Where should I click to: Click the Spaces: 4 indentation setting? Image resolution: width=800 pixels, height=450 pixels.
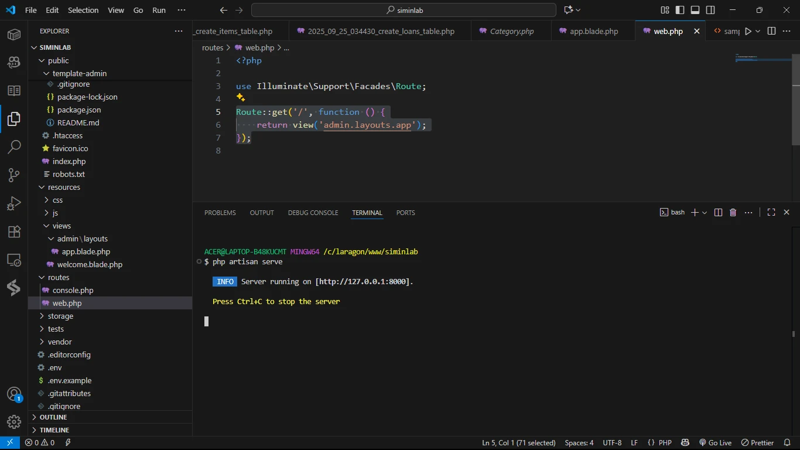tap(579, 442)
